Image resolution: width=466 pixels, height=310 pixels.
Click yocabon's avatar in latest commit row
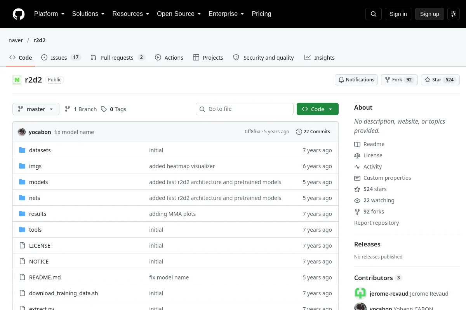[22, 132]
